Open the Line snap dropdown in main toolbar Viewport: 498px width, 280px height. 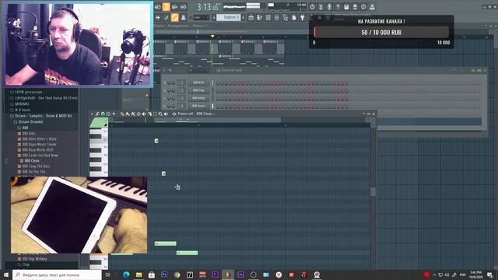click(202, 17)
